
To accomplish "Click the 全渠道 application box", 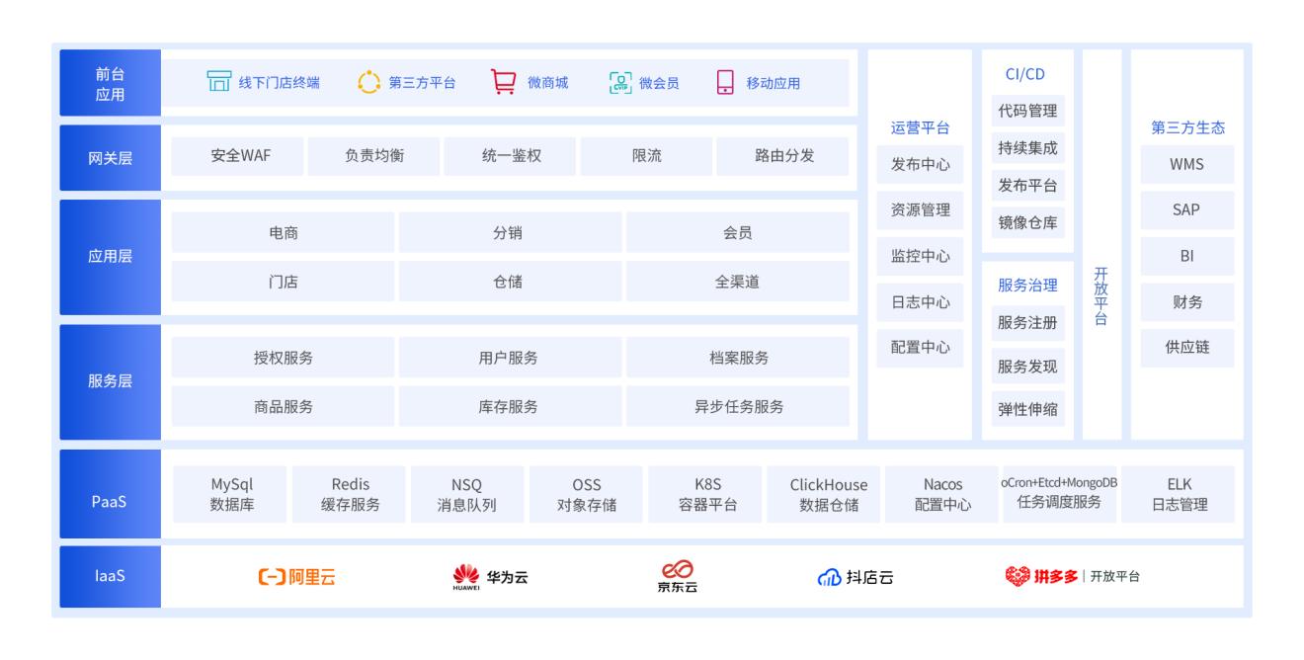I will pos(738,282).
